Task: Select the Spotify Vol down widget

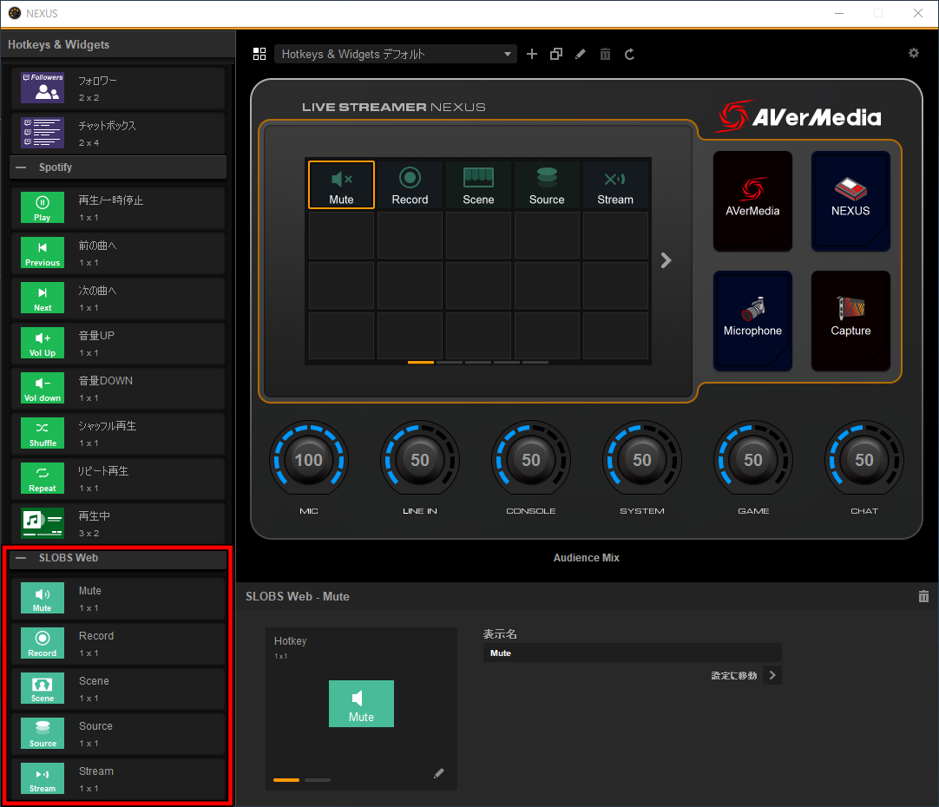Action: (118, 389)
